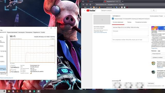Screen dimensions: 165x93
Task: Open Автозагрузка tab in Task Manager
Action: coord(21,32)
